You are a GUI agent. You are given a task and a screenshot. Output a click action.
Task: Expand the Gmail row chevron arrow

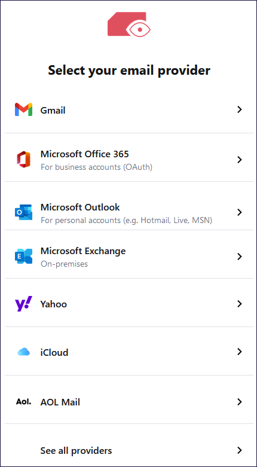coord(239,109)
